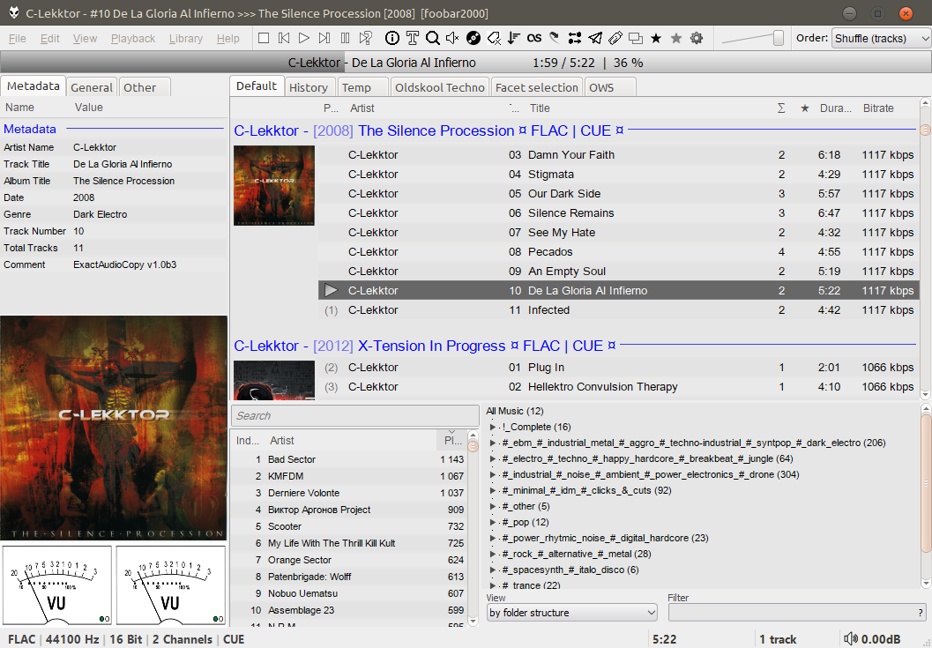Viewport: 932px width, 648px height.
Task: Switch to the Oldskool Techno playlist tab
Action: tap(439, 87)
